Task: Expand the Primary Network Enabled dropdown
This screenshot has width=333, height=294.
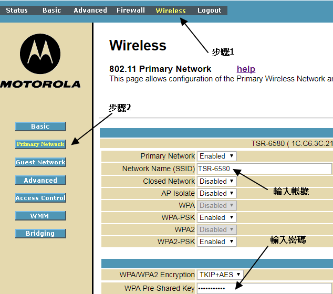Action: [x=216, y=156]
